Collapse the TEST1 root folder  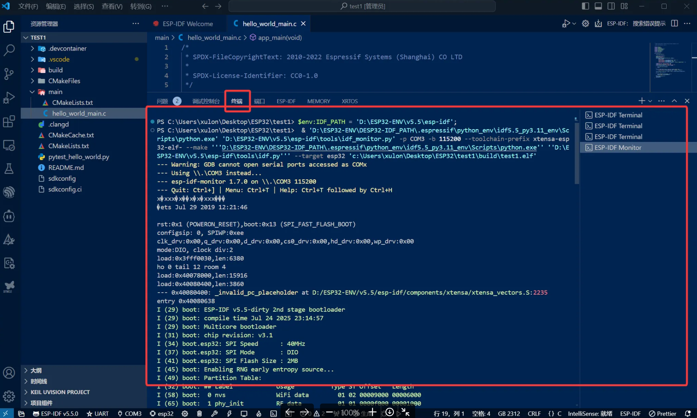pos(26,37)
